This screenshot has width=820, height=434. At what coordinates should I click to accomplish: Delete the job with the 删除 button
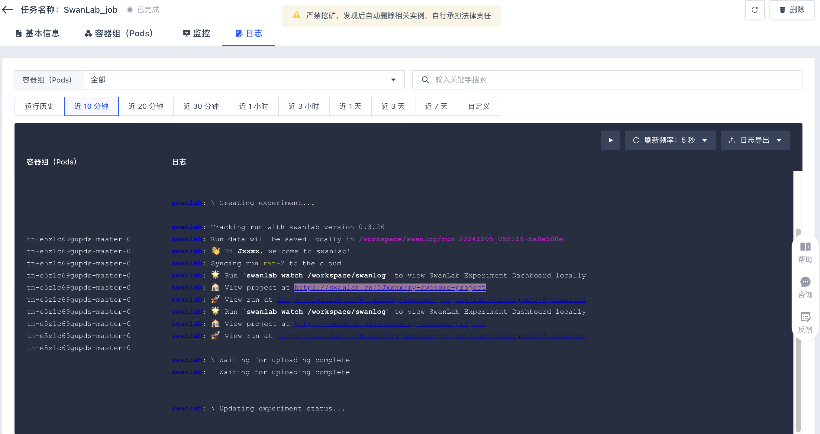coord(792,10)
